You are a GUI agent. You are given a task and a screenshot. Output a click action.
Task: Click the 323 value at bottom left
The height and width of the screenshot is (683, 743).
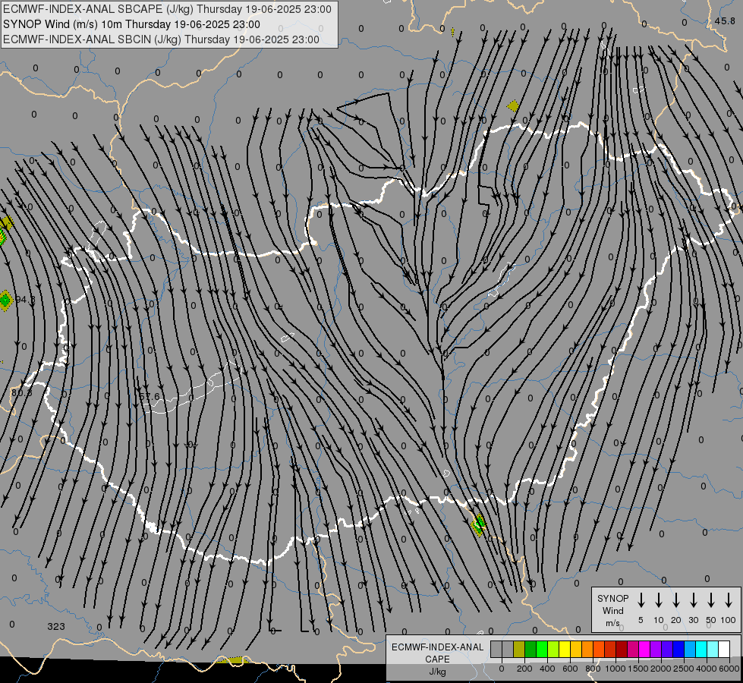pyautogui.click(x=56, y=627)
